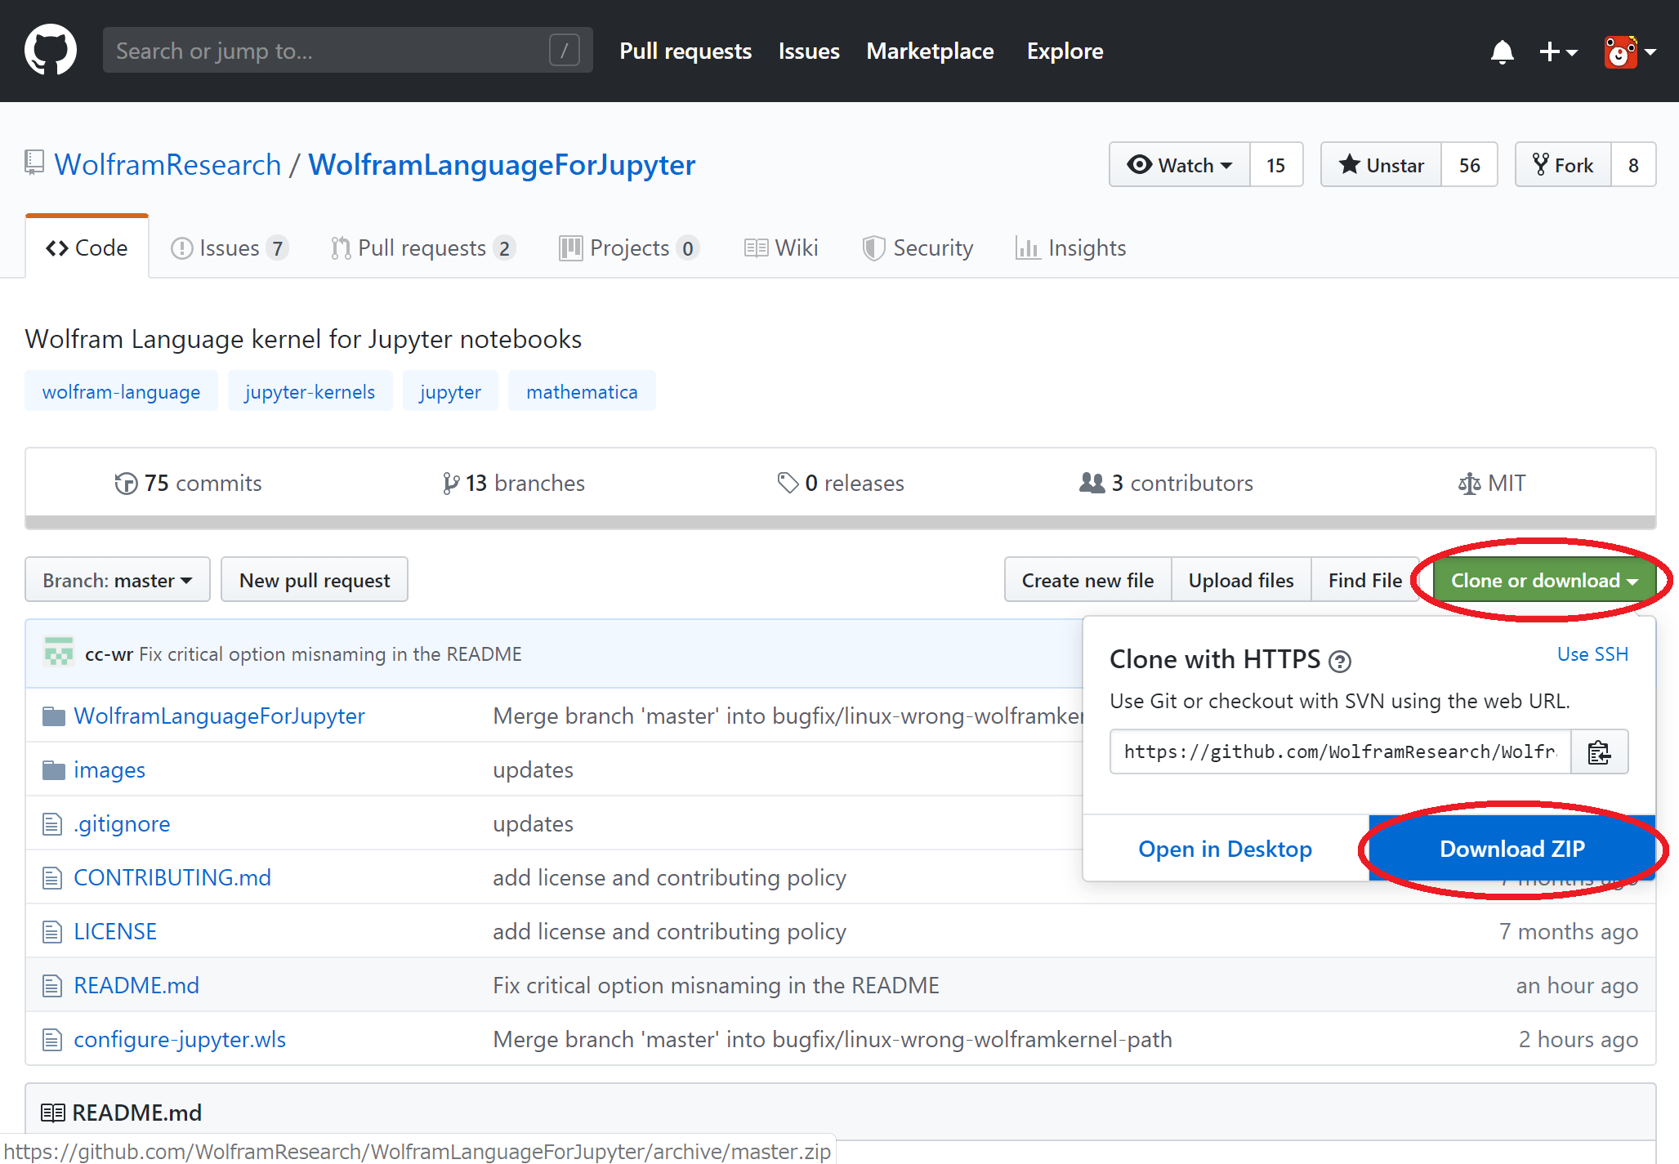Open the LICENSE file

pyautogui.click(x=115, y=931)
